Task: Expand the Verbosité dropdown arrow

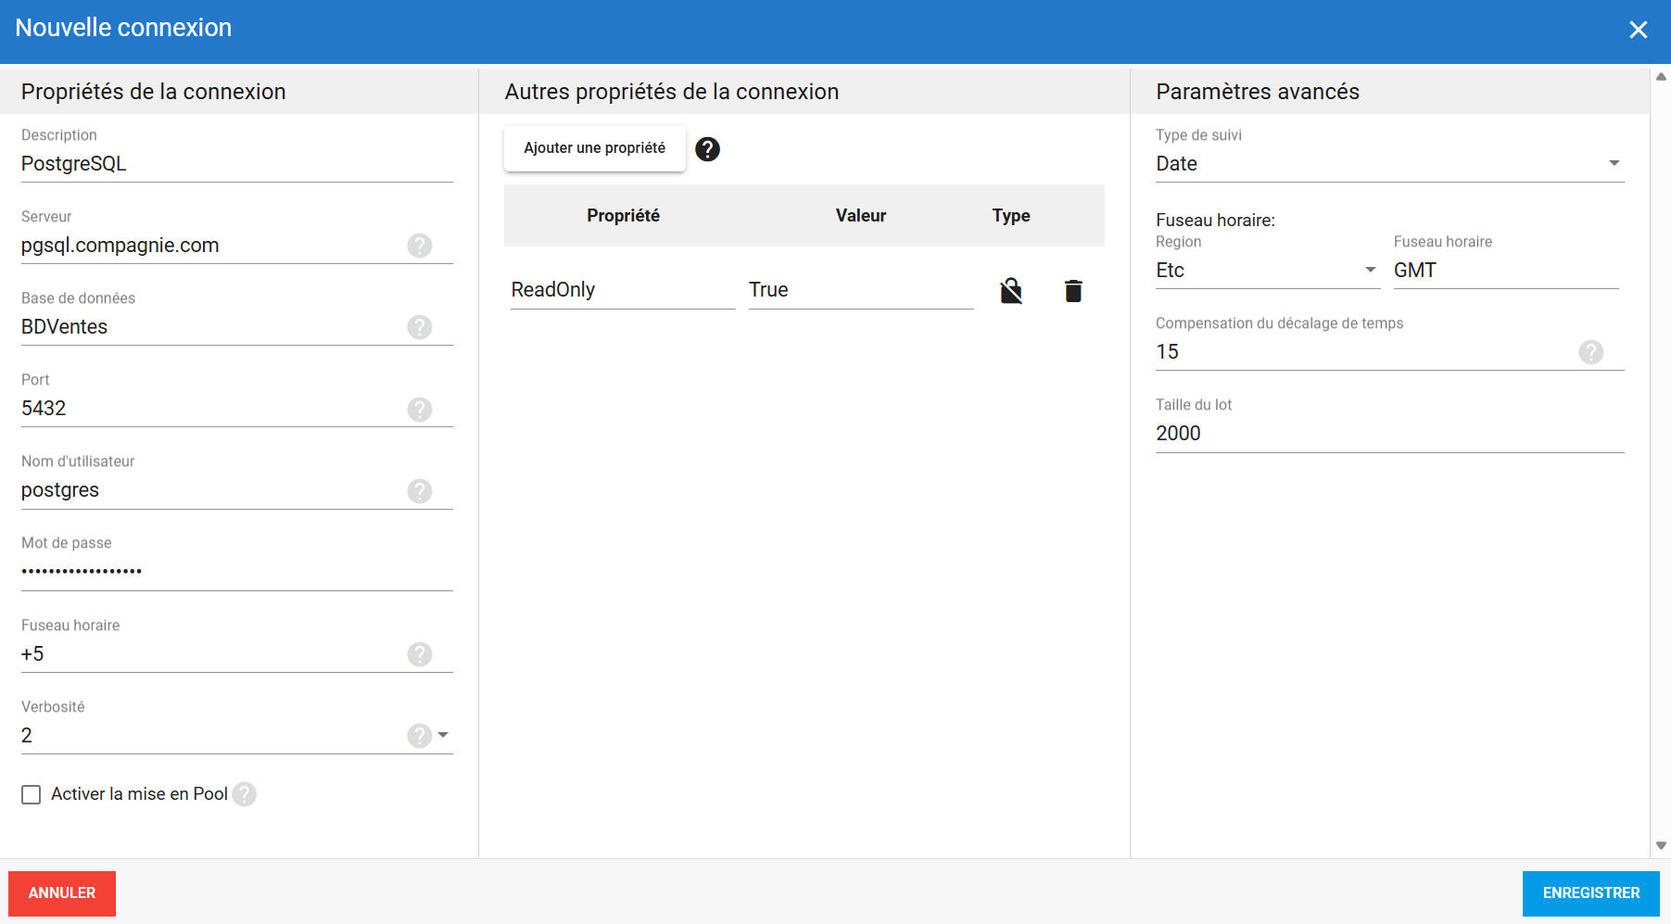Action: [x=443, y=735]
